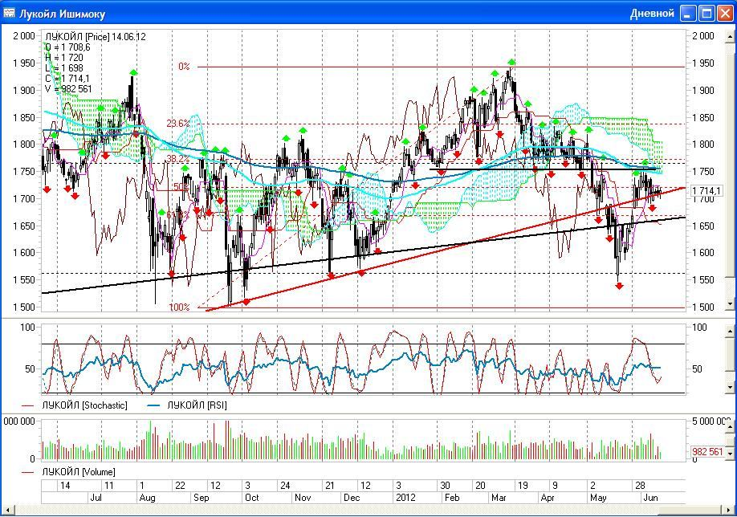Click the boxed 1 714,1 current price tag
The image size is (737, 517).
(706, 191)
